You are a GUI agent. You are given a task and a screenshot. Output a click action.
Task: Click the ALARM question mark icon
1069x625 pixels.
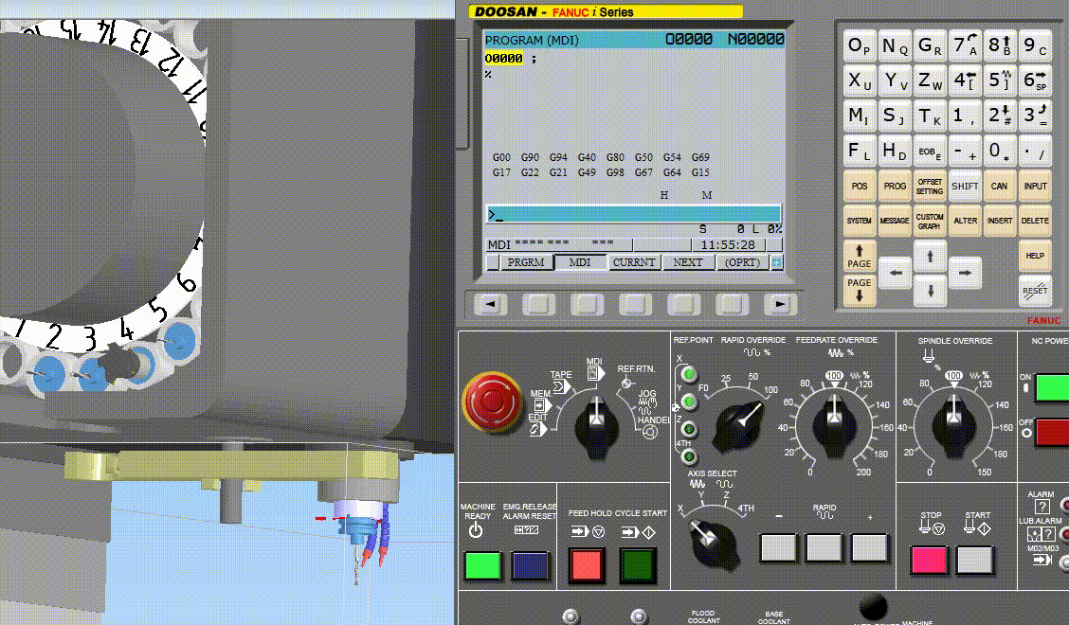tap(1042, 507)
